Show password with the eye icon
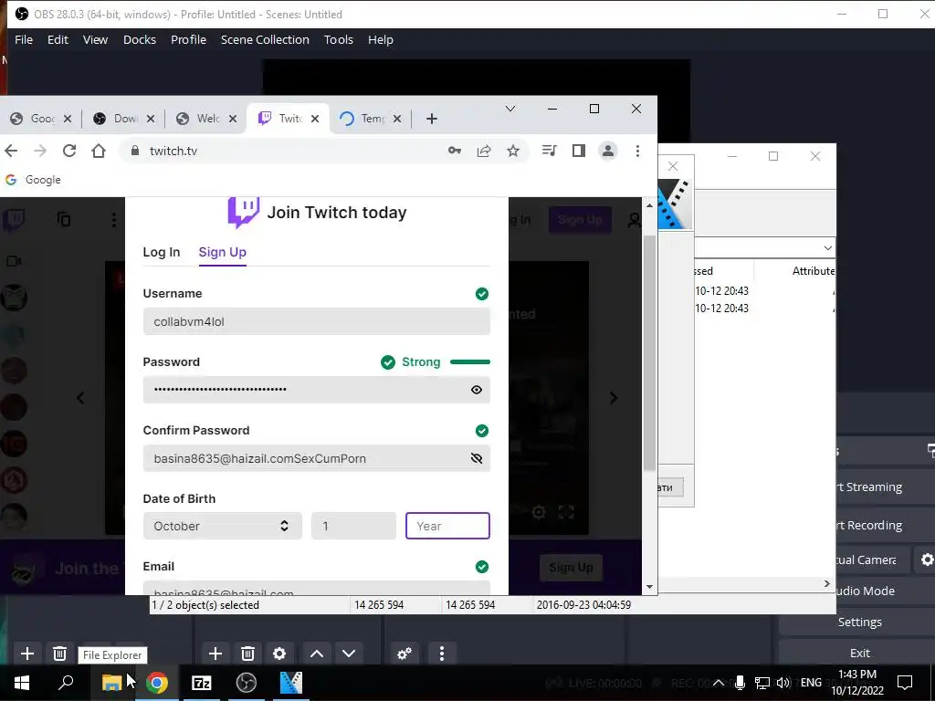This screenshot has height=701, width=935. [x=477, y=390]
